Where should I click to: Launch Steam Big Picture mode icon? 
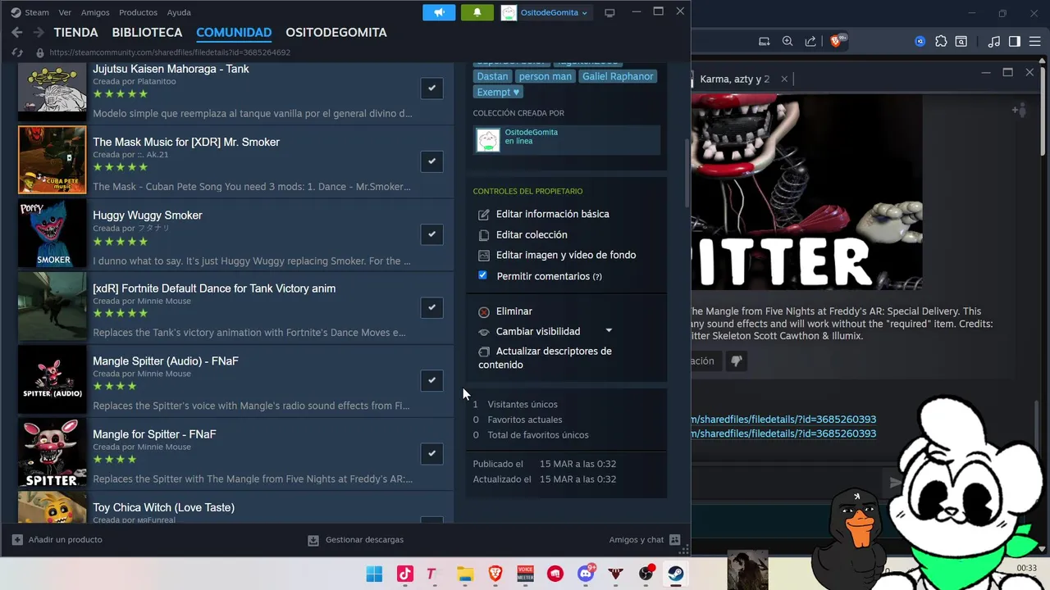coord(609,12)
